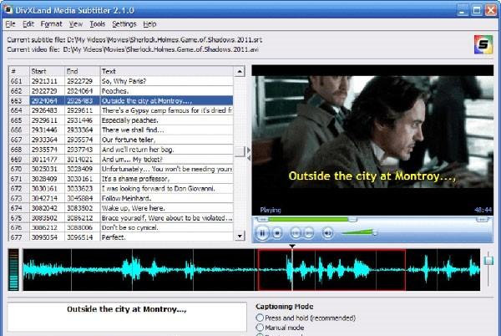
Task: Click the waveform playhead marker triangle
Action: point(291,246)
